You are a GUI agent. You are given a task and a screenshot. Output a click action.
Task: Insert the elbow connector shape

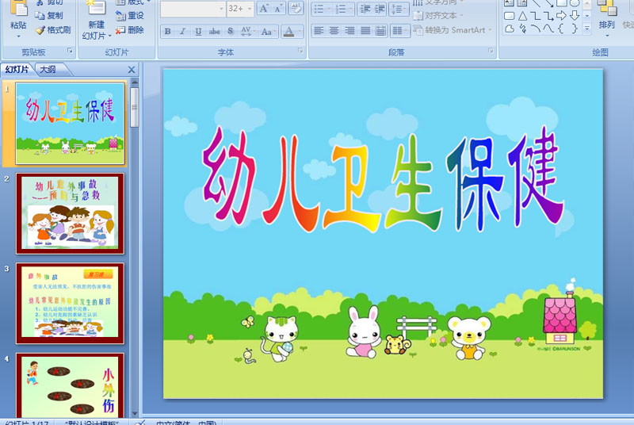pos(536,16)
